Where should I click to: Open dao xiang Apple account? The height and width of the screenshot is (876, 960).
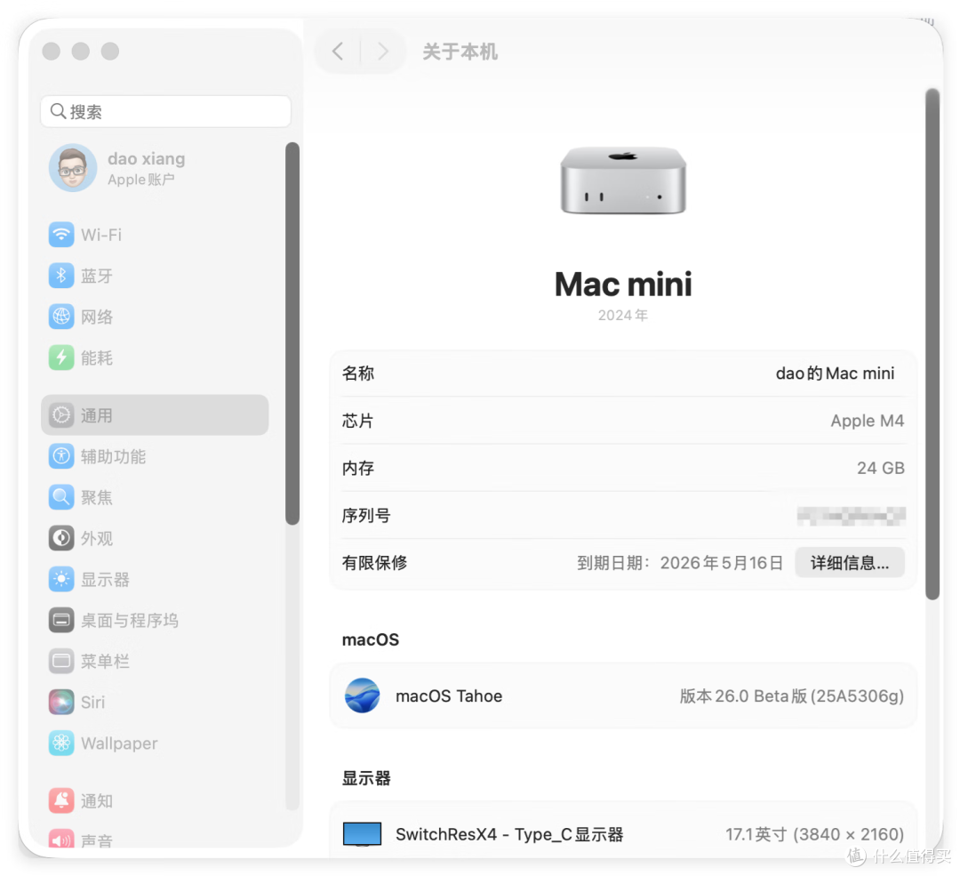[x=146, y=168]
